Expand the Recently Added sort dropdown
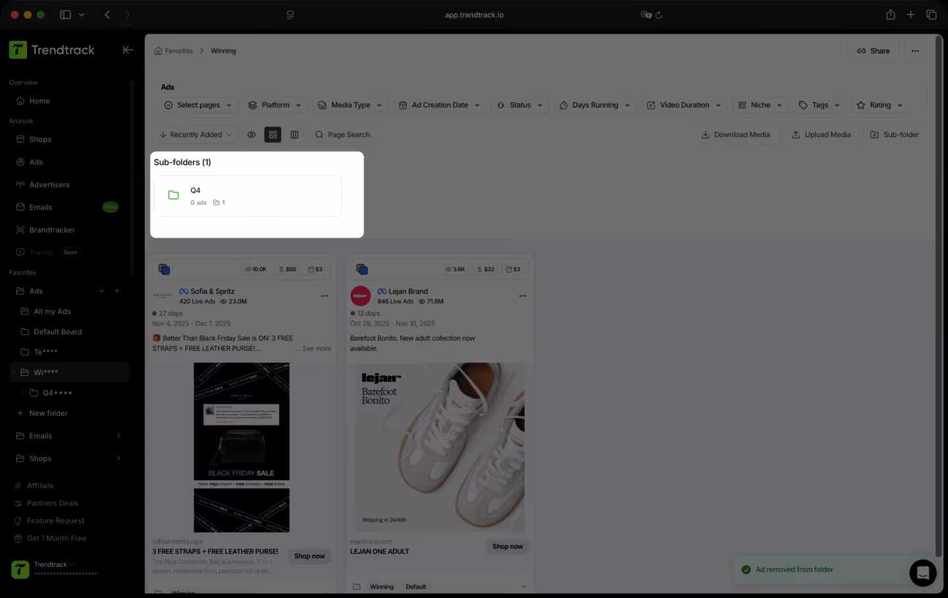This screenshot has width=948, height=598. coord(196,134)
